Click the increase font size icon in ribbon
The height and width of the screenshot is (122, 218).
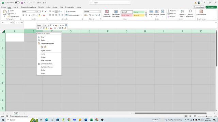tap(43, 12)
